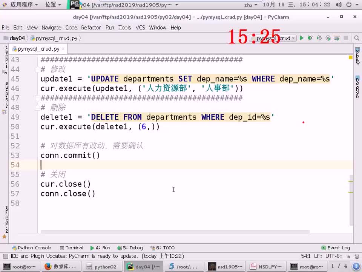Open the Project tool window sidebar button

(x=5, y=60)
